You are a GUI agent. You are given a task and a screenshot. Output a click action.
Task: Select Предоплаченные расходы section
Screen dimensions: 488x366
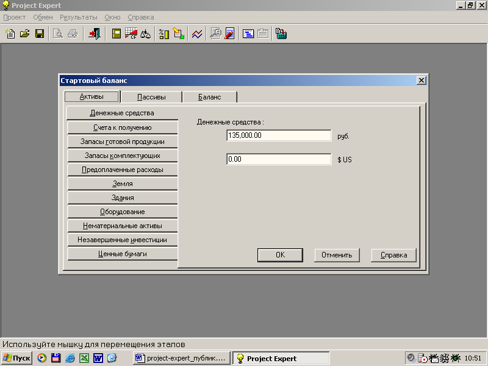tap(123, 170)
